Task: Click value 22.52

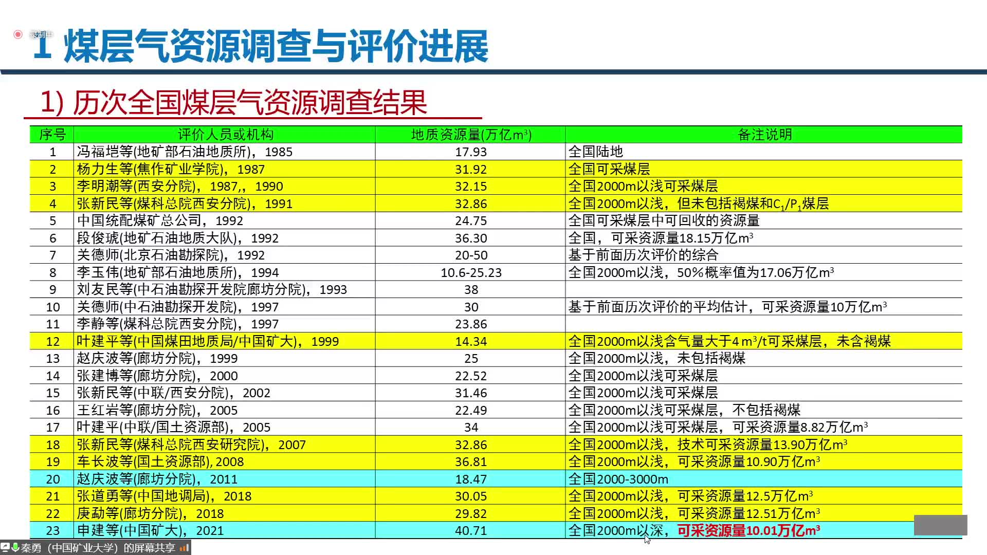Action: coord(470,376)
